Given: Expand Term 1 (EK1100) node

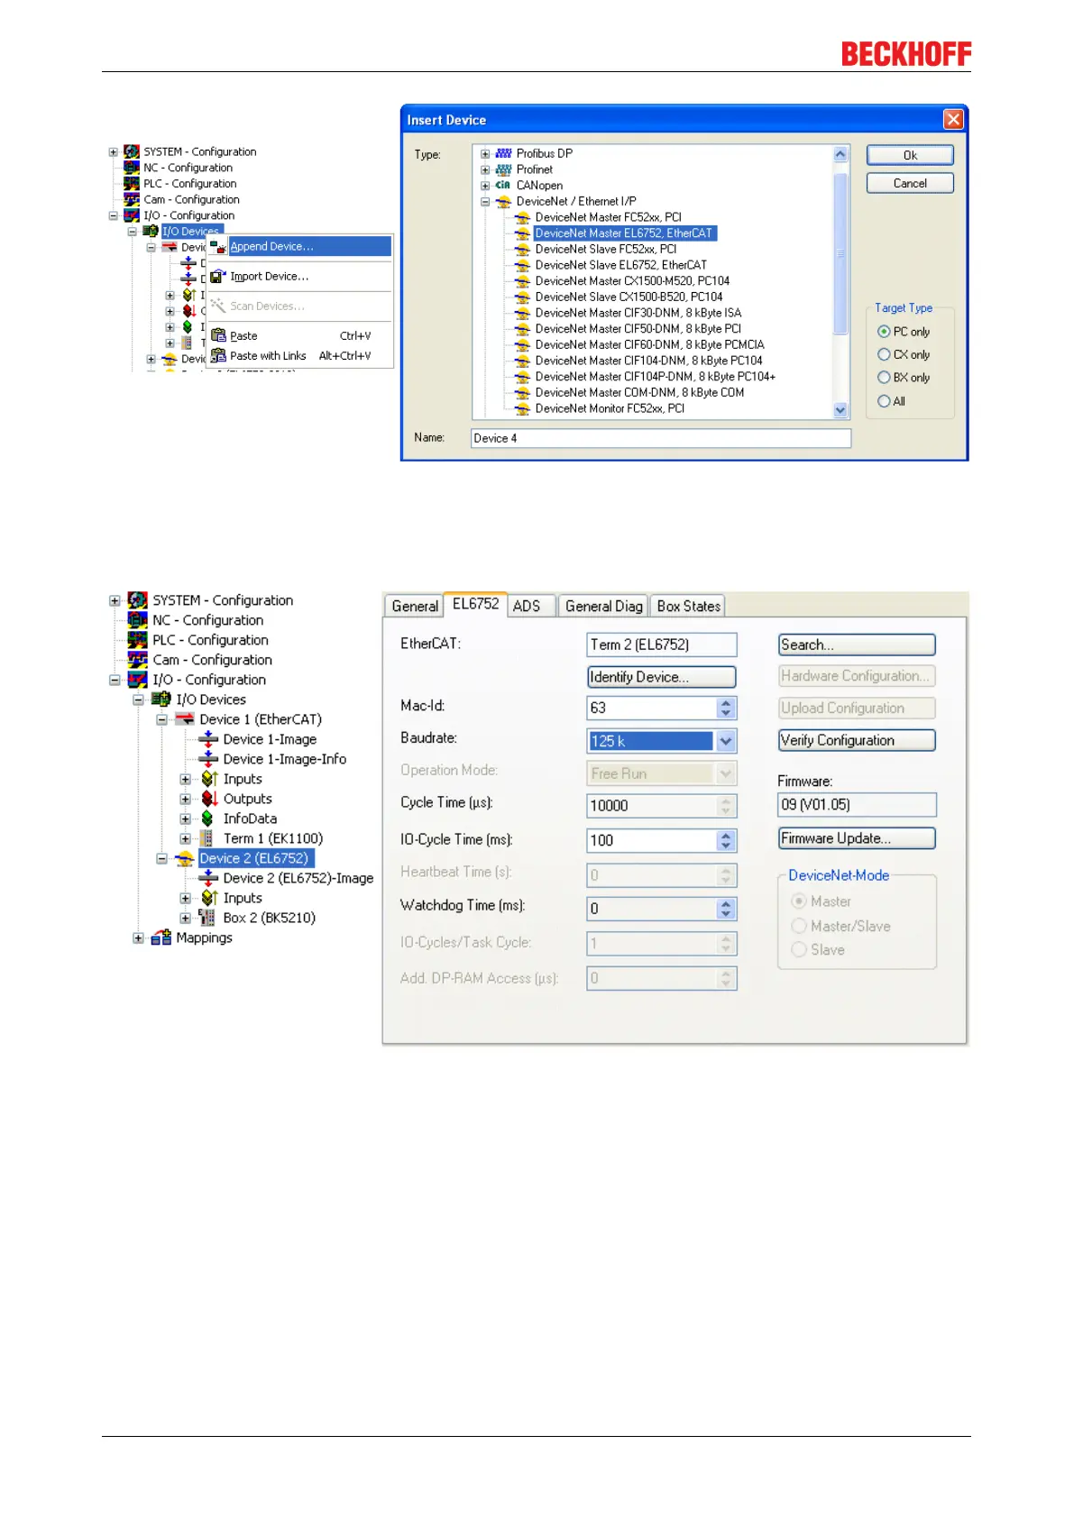Looking at the screenshot, I should [185, 838].
